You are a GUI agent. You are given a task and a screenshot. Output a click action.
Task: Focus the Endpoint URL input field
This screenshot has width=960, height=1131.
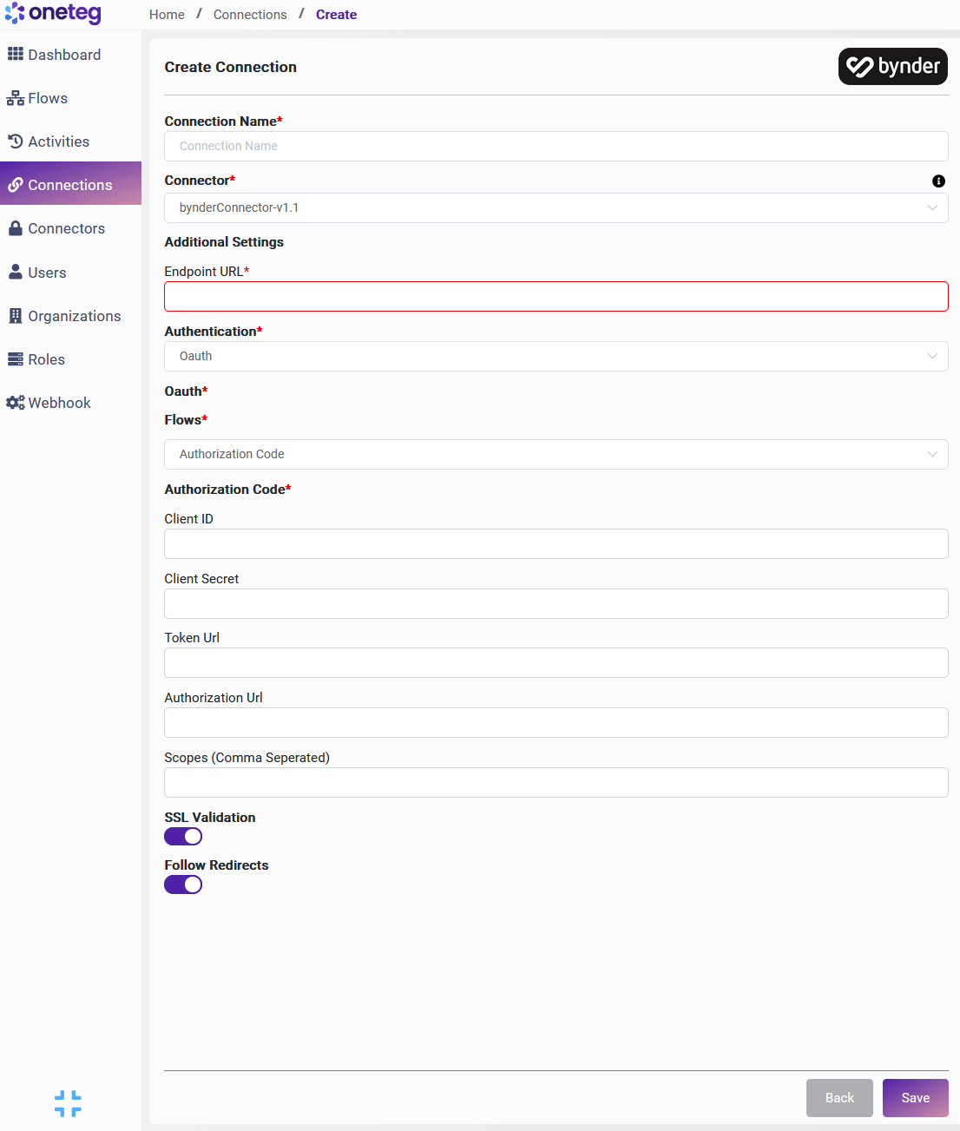pyautogui.click(x=556, y=297)
